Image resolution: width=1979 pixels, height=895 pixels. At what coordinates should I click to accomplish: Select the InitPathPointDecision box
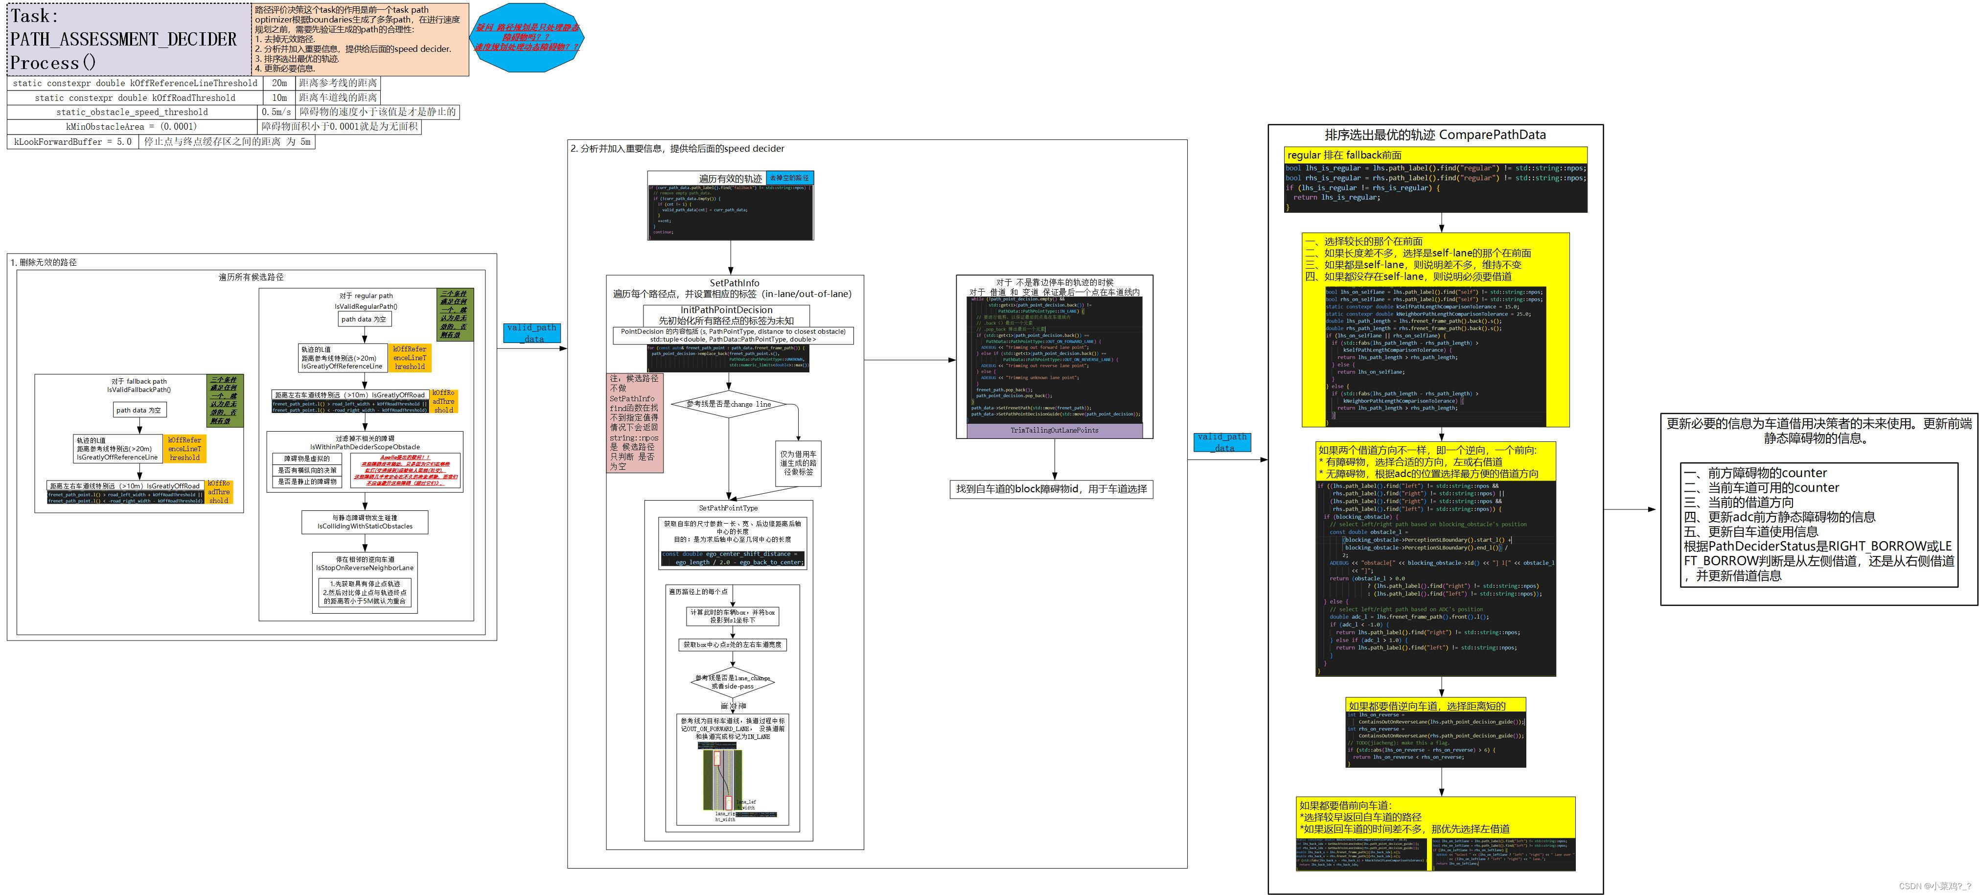[x=726, y=316]
